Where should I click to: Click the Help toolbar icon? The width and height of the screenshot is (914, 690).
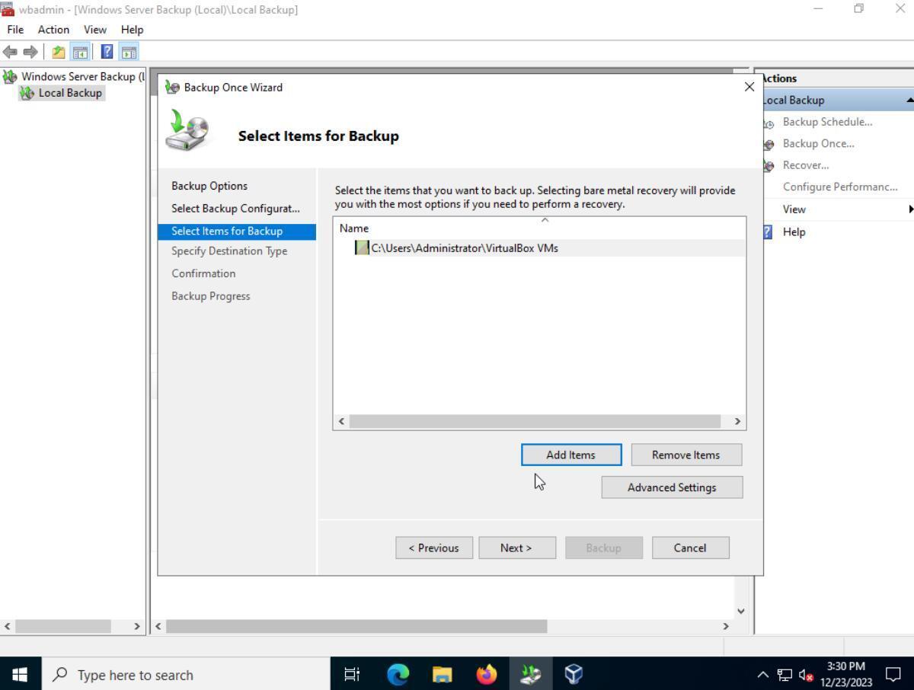pyautogui.click(x=107, y=51)
